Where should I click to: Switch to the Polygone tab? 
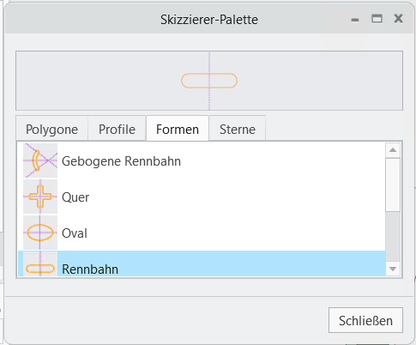pyautogui.click(x=51, y=129)
